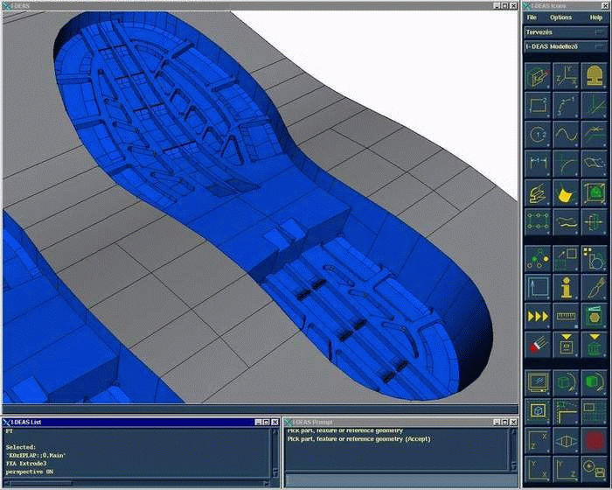Viewport: 612px width, 490px height.
Task: Select the revolve-about-axis icon
Action: point(594,221)
